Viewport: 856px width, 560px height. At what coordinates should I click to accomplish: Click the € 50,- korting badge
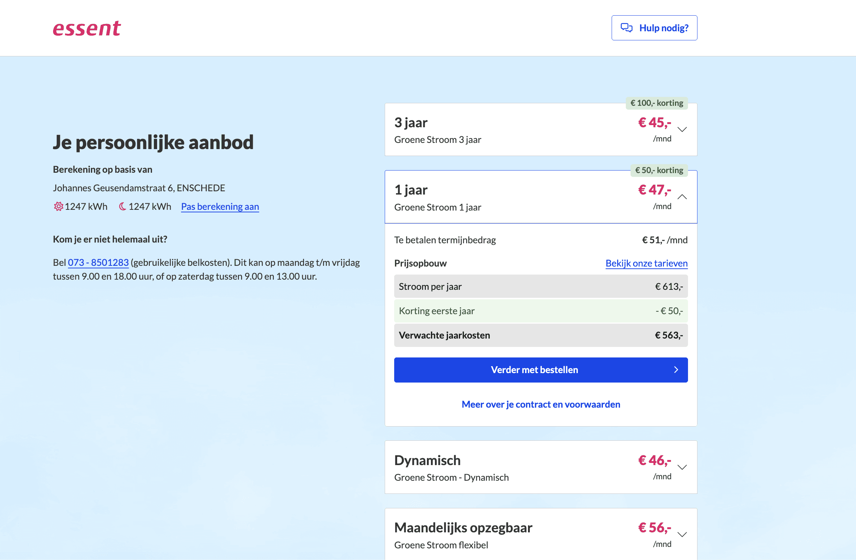tap(659, 170)
